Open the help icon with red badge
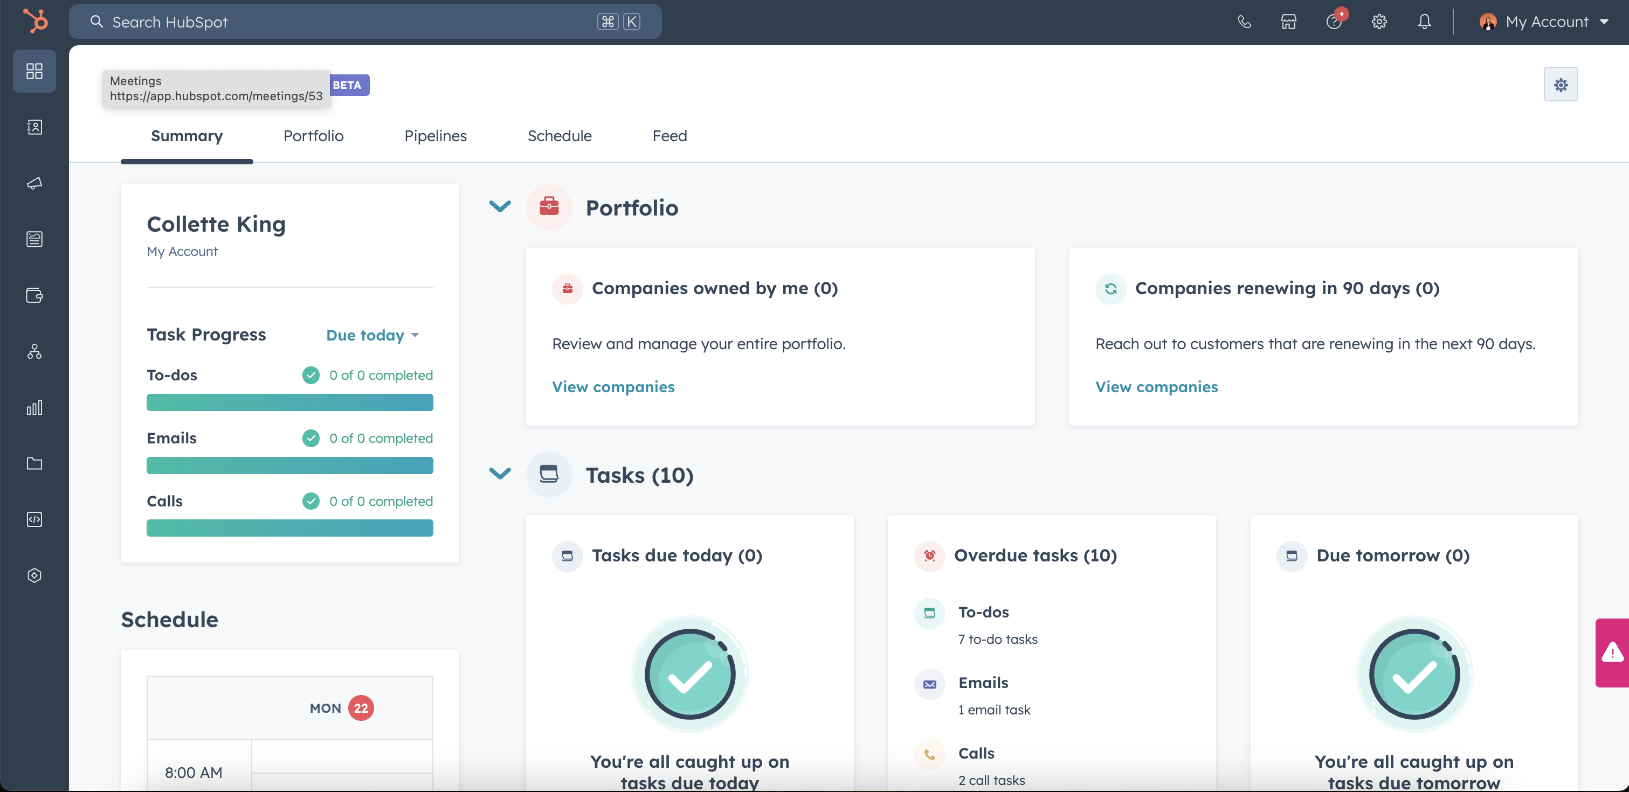Viewport: 1629px width, 792px height. (x=1334, y=22)
